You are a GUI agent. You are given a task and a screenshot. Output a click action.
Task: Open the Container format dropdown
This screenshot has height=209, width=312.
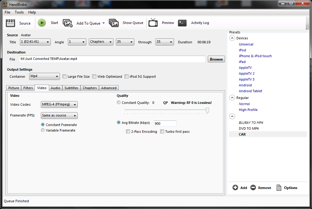pyautogui.click(x=44, y=77)
